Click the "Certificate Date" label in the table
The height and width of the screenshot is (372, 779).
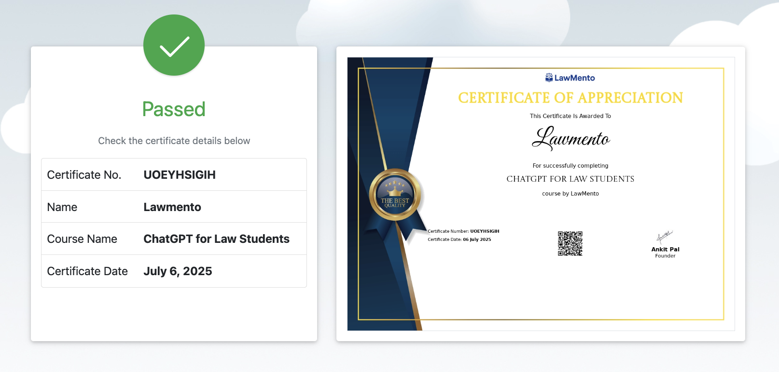[x=87, y=271]
